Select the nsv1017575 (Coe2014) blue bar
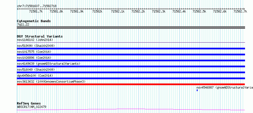This screenshot has width=253, height=113. (x=131, y=55)
